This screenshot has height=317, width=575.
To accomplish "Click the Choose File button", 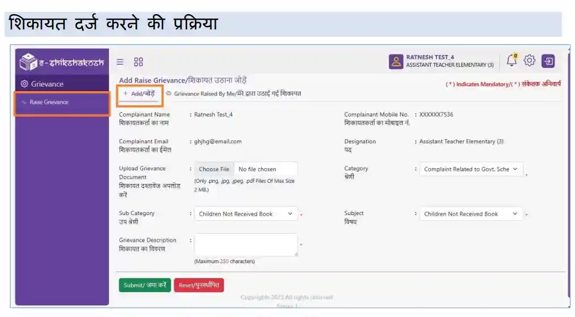I will [x=214, y=169].
